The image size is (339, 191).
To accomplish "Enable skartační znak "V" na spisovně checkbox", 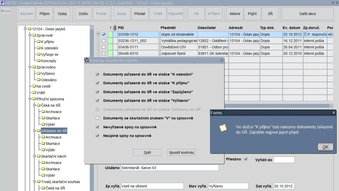I will coord(97,118).
